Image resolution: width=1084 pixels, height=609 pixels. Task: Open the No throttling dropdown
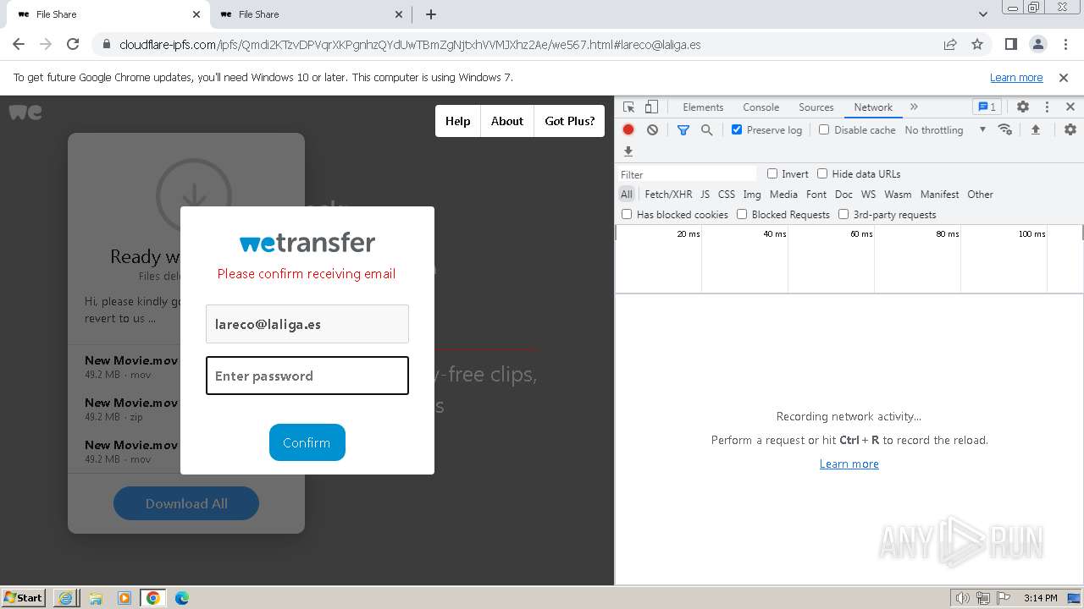945,129
